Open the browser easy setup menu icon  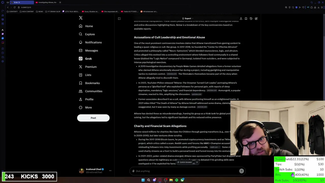point(322,7)
